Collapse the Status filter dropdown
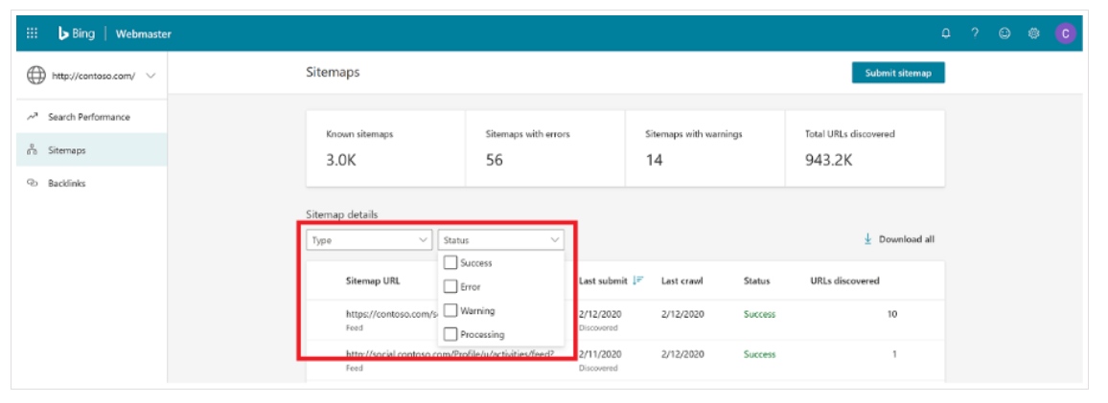The image size is (1108, 403). point(501,240)
